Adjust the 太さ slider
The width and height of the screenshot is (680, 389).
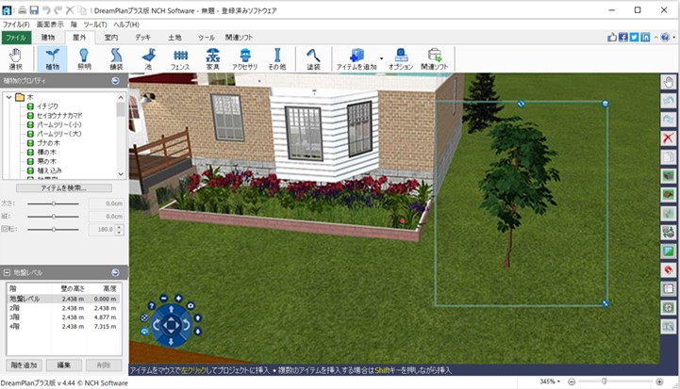pos(54,203)
